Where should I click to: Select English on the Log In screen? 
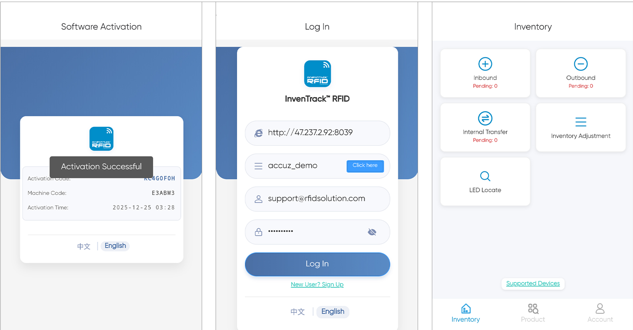point(333,312)
